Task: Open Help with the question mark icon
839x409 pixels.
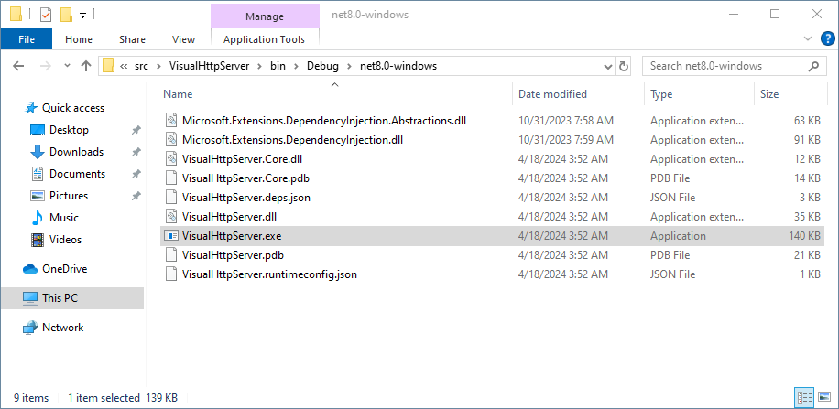Action: click(x=827, y=38)
